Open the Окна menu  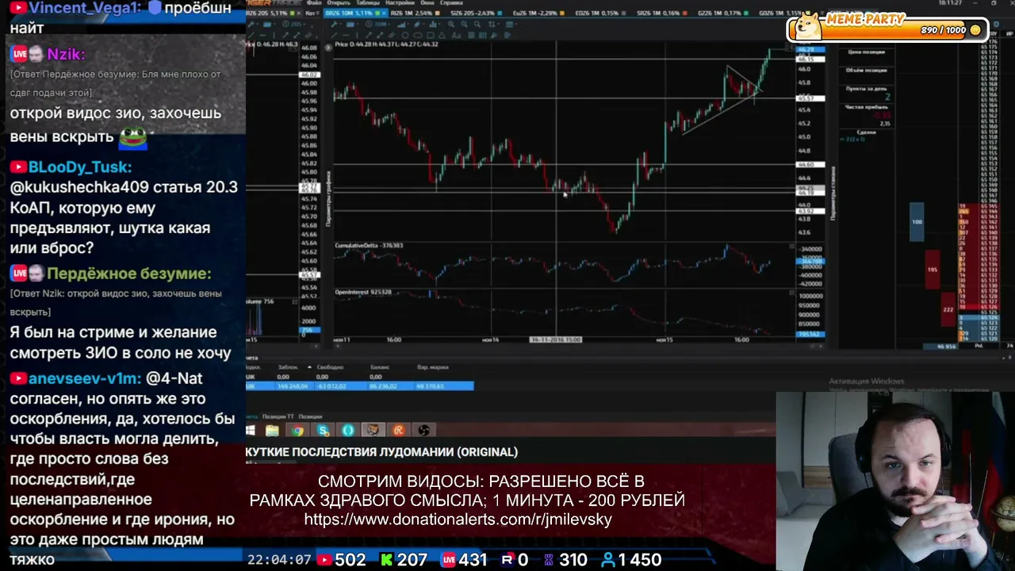click(x=427, y=3)
